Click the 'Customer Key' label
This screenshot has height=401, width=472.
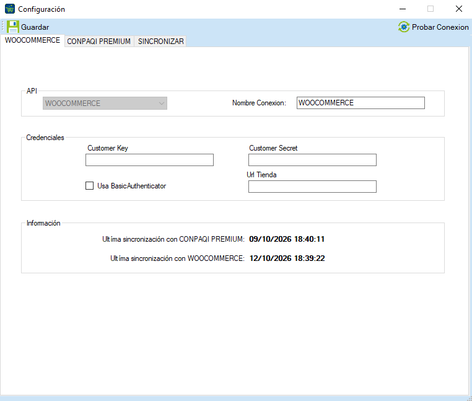coord(108,148)
